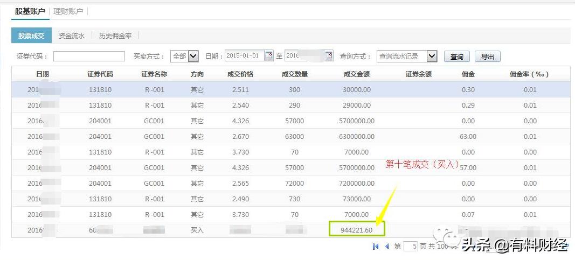
Task: Select the 资金流水 sub-tab
Action: click(x=72, y=36)
